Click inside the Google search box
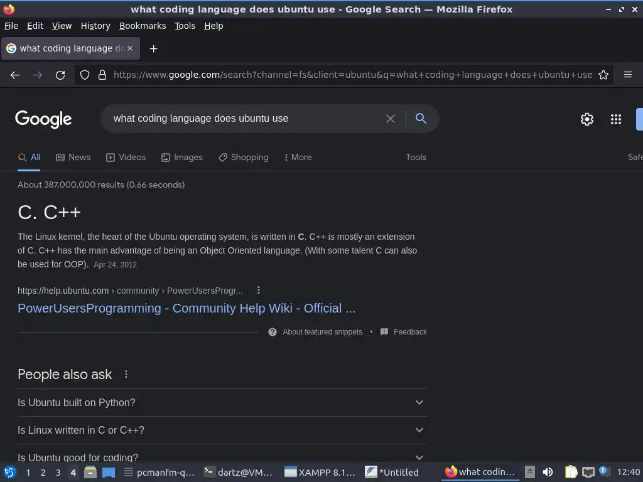 246,119
